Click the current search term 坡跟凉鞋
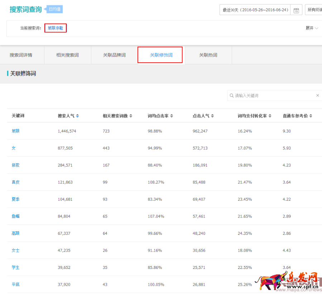322x294 pixels. (x=55, y=28)
